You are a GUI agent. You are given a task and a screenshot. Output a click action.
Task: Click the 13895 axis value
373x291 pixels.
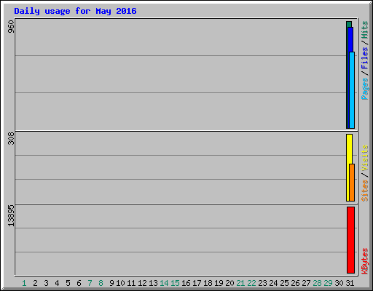(x=11, y=216)
